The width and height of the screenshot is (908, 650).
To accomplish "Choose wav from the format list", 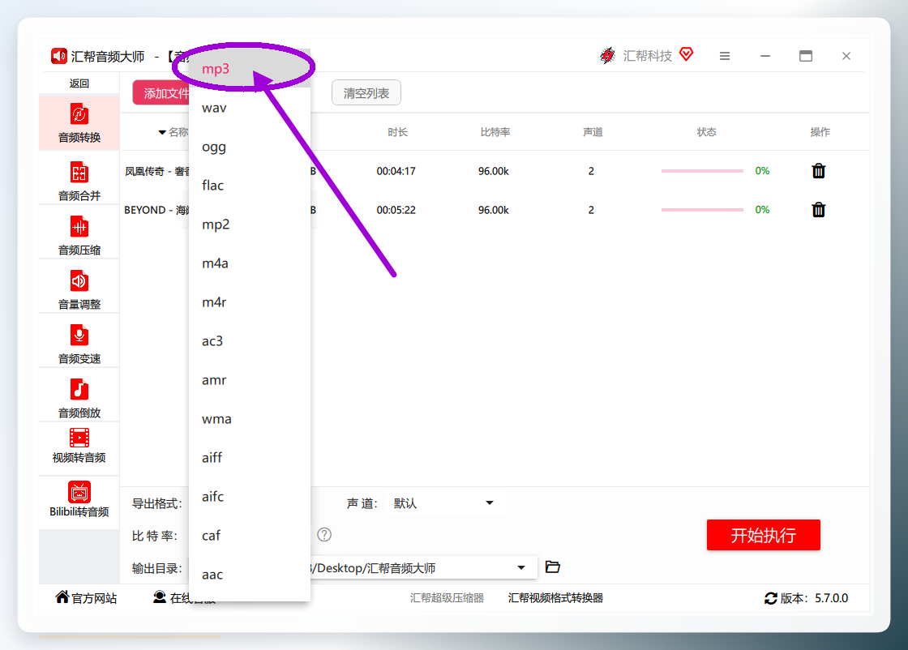I will tap(250, 108).
